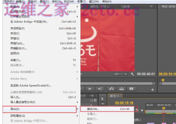
Task: Open the 1/2 playback resolution dropdown
Action: [x=120, y=74]
